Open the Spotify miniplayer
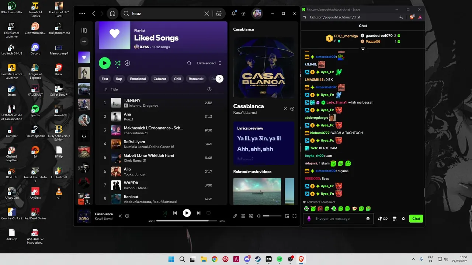Image resolution: width=472 pixels, height=265 pixels. click(287, 216)
